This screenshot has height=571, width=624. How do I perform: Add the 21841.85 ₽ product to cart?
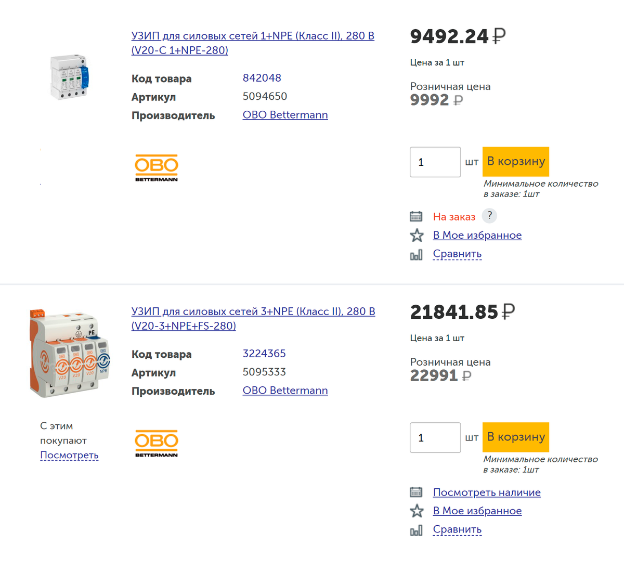[x=515, y=437]
